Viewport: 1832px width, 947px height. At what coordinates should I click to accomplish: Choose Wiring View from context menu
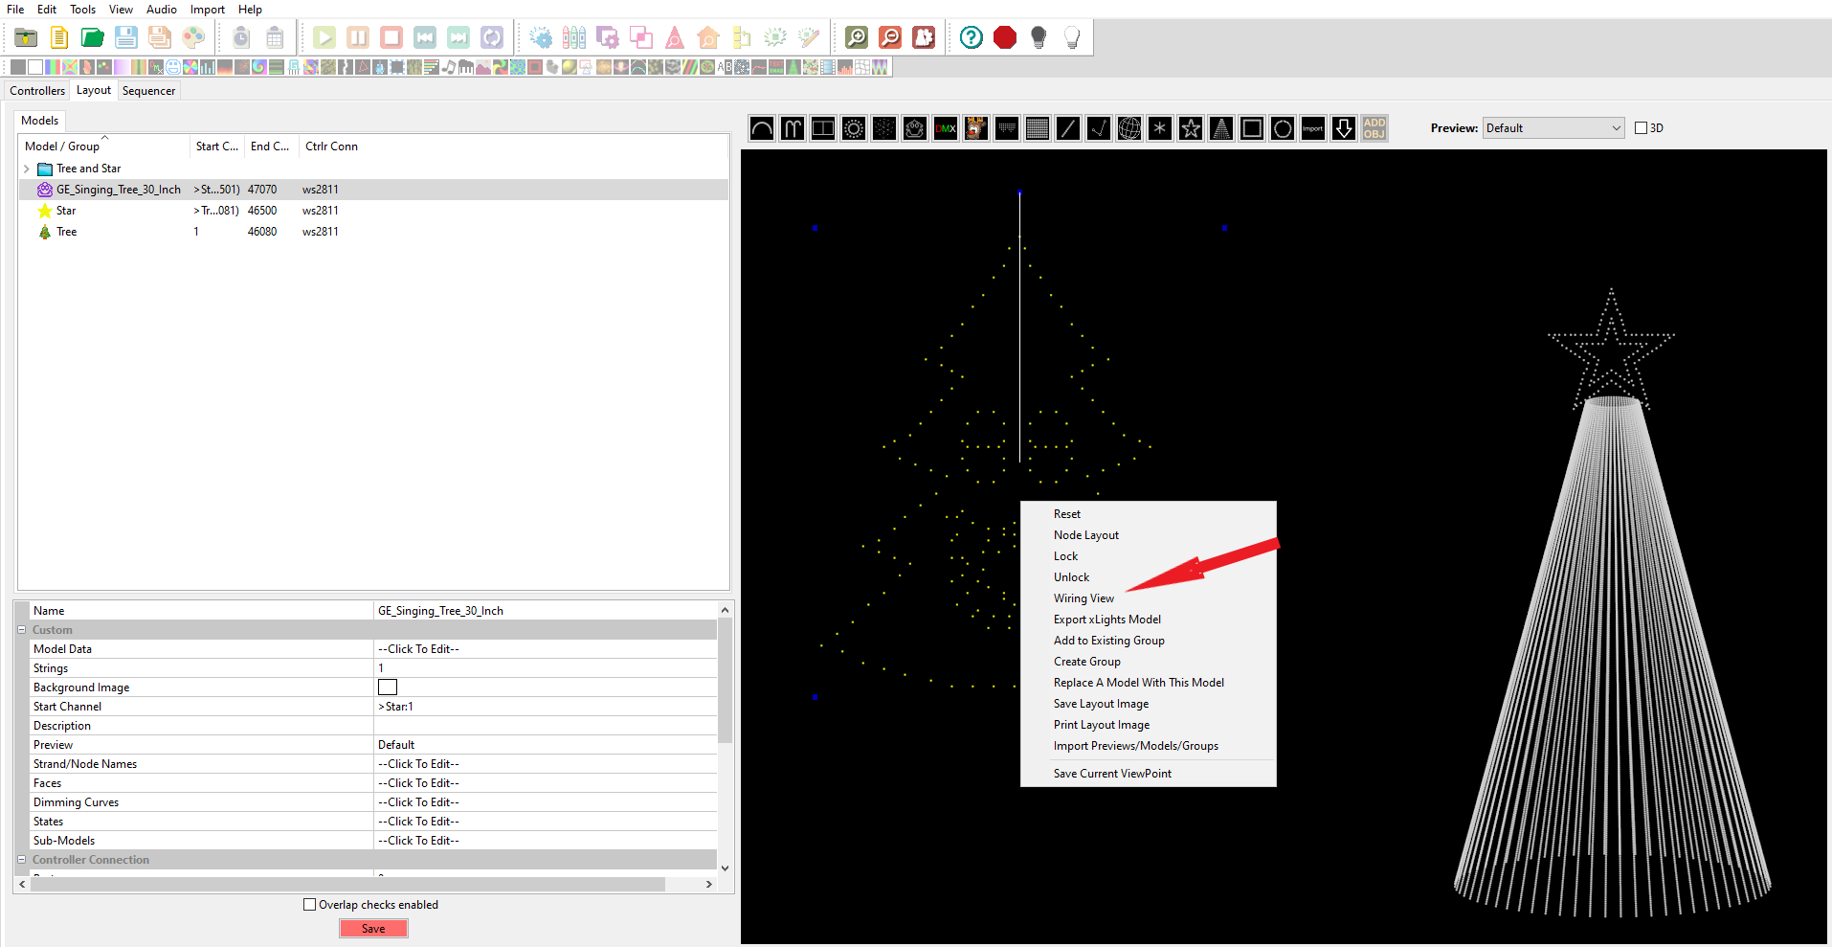pos(1084,598)
